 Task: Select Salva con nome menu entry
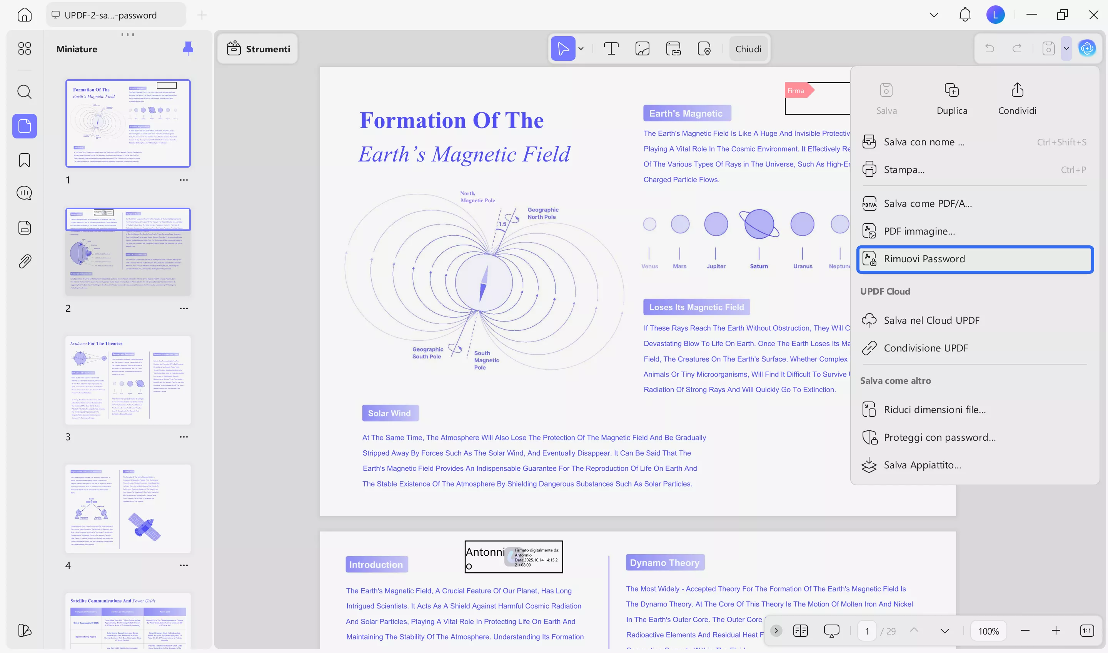pos(924,142)
